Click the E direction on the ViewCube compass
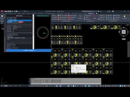This screenshot has height=97, width=130. (x=128, y=32)
